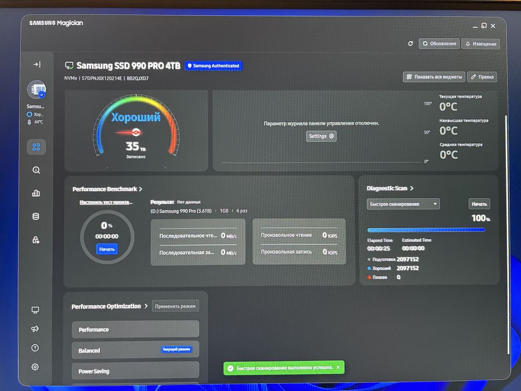This screenshot has height=391, width=521.
Task: Click Настроить тест произв... link
Action: click(x=106, y=202)
